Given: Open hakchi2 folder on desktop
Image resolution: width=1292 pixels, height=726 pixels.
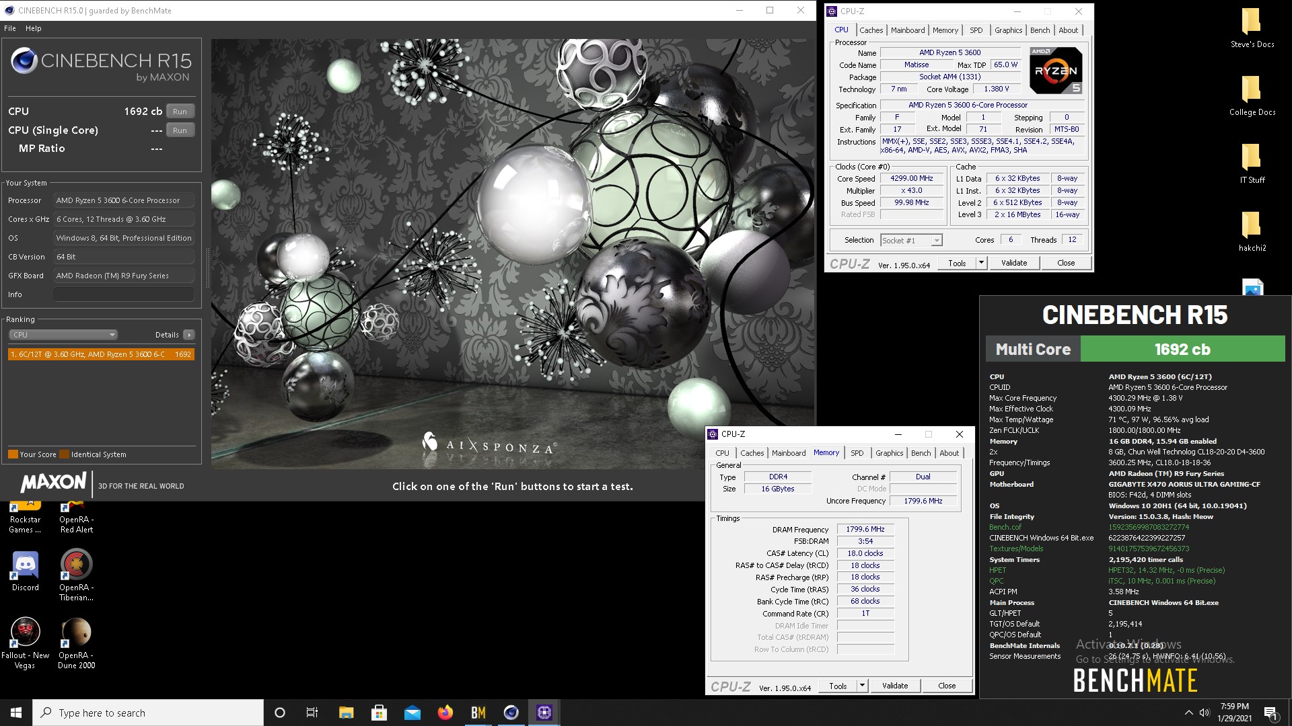Looking at the screenshot, I should (x=1252, y=231).
